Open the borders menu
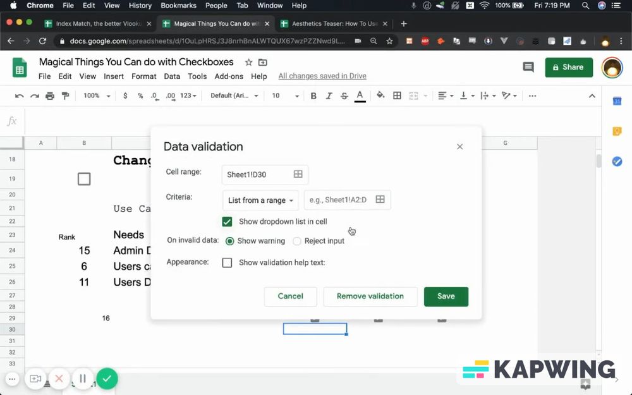The width and height of the screenshot is (632, 395). coord(397,95)
